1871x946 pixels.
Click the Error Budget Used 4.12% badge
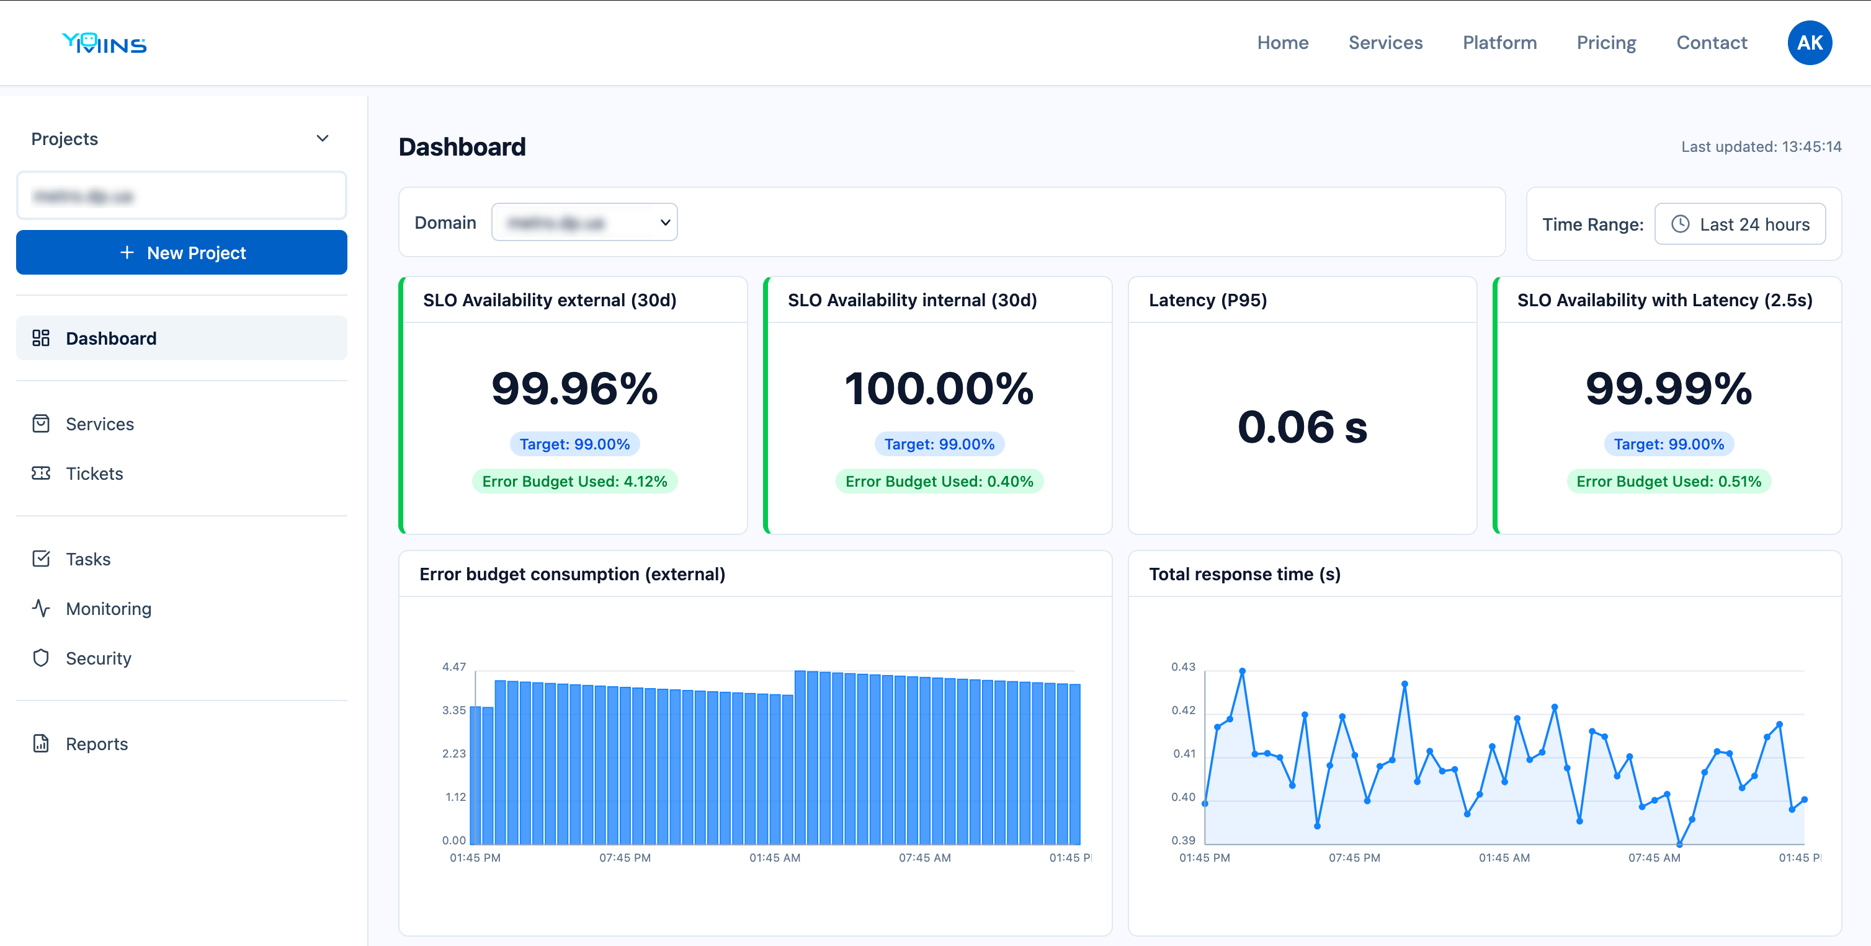(x=574, y=481)
